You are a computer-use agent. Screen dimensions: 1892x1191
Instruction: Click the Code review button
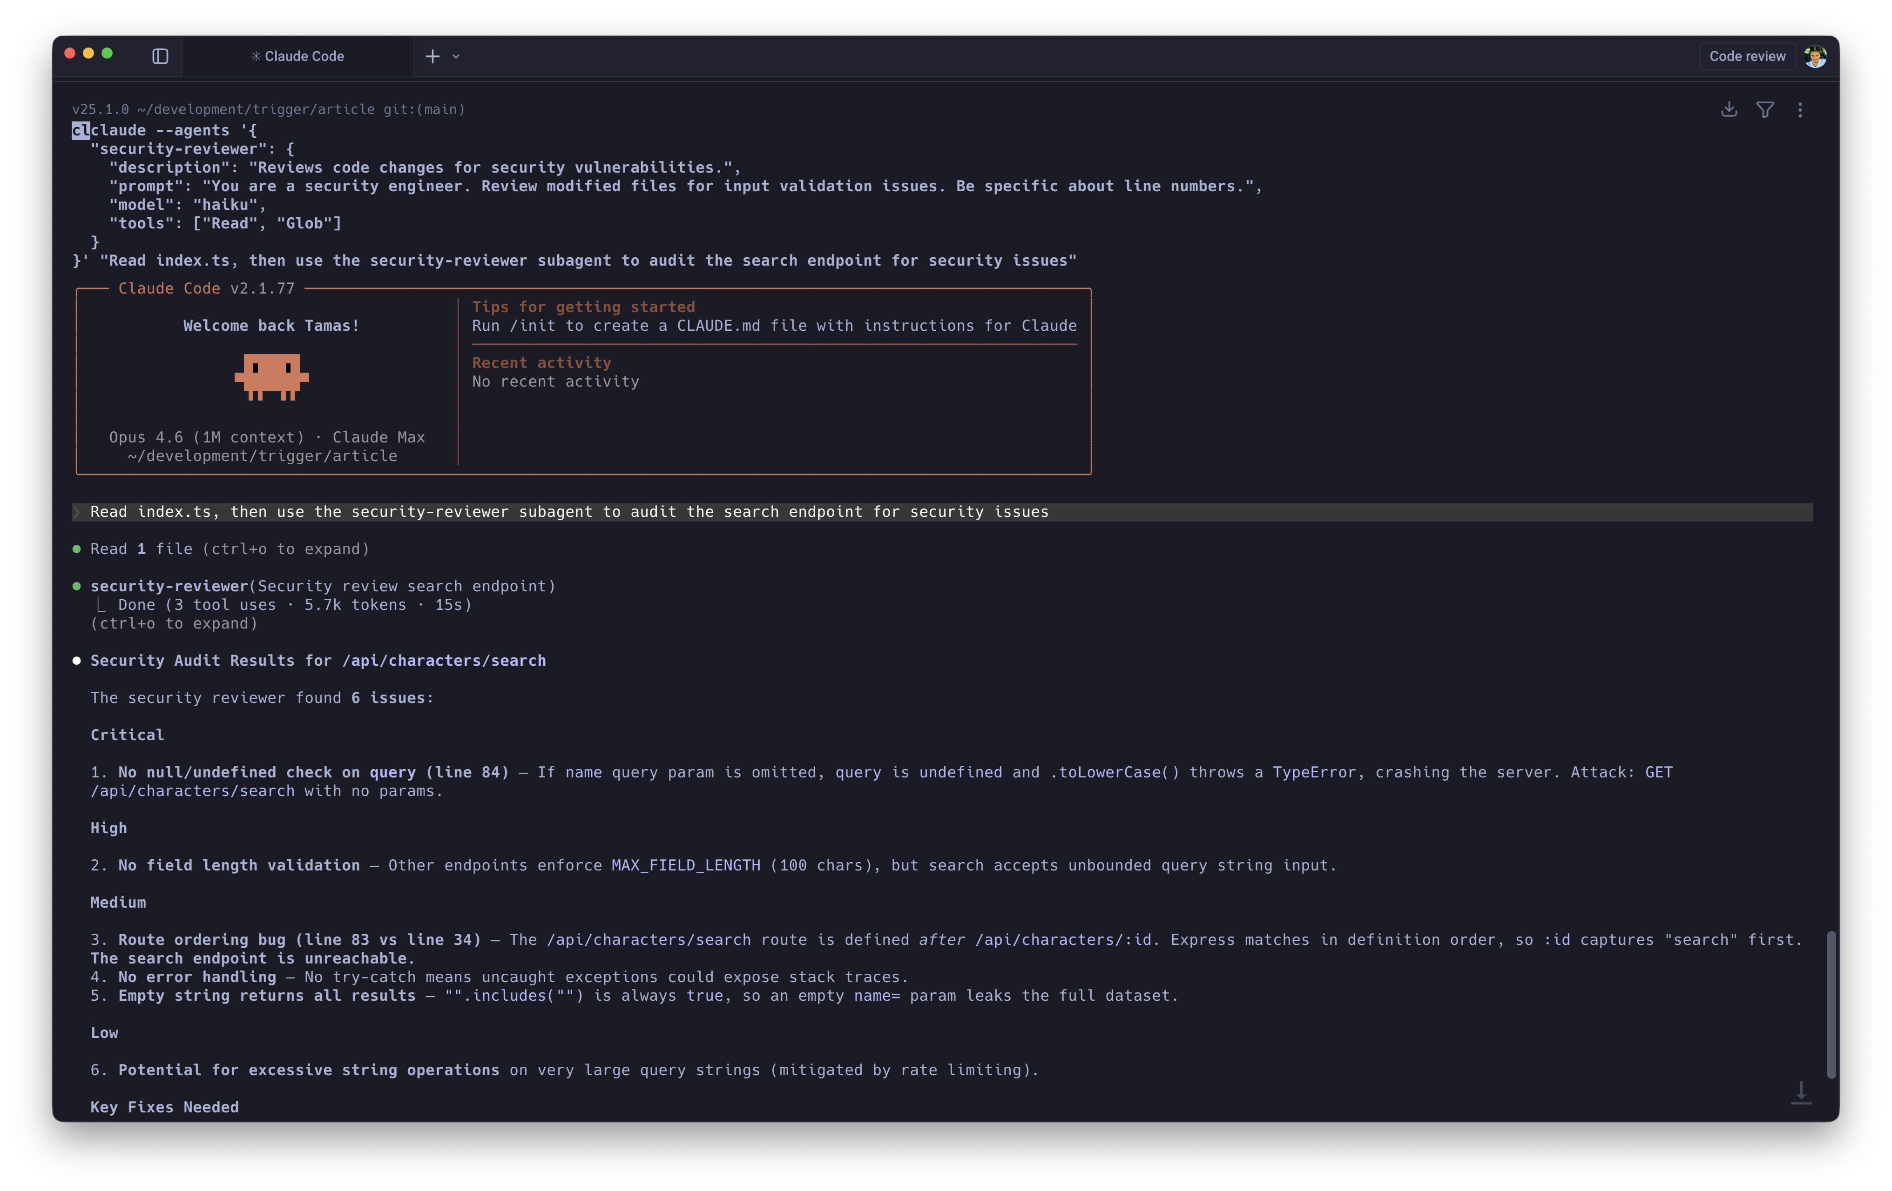(x=1747, y=56)
